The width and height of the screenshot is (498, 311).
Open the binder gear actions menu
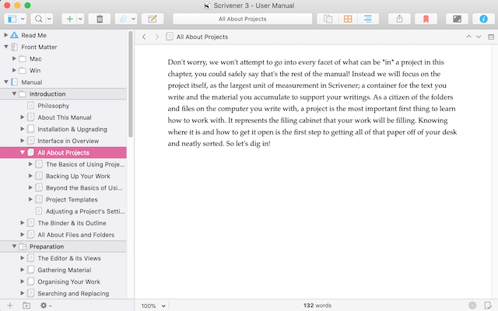(45, 306)
